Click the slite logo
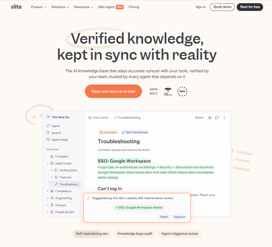 point(16,7)
